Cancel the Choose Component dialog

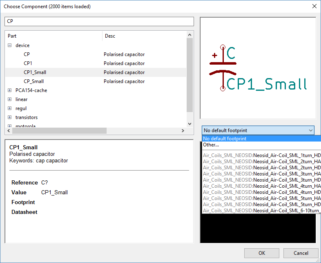pyautogui.click(x=301, y=253)
